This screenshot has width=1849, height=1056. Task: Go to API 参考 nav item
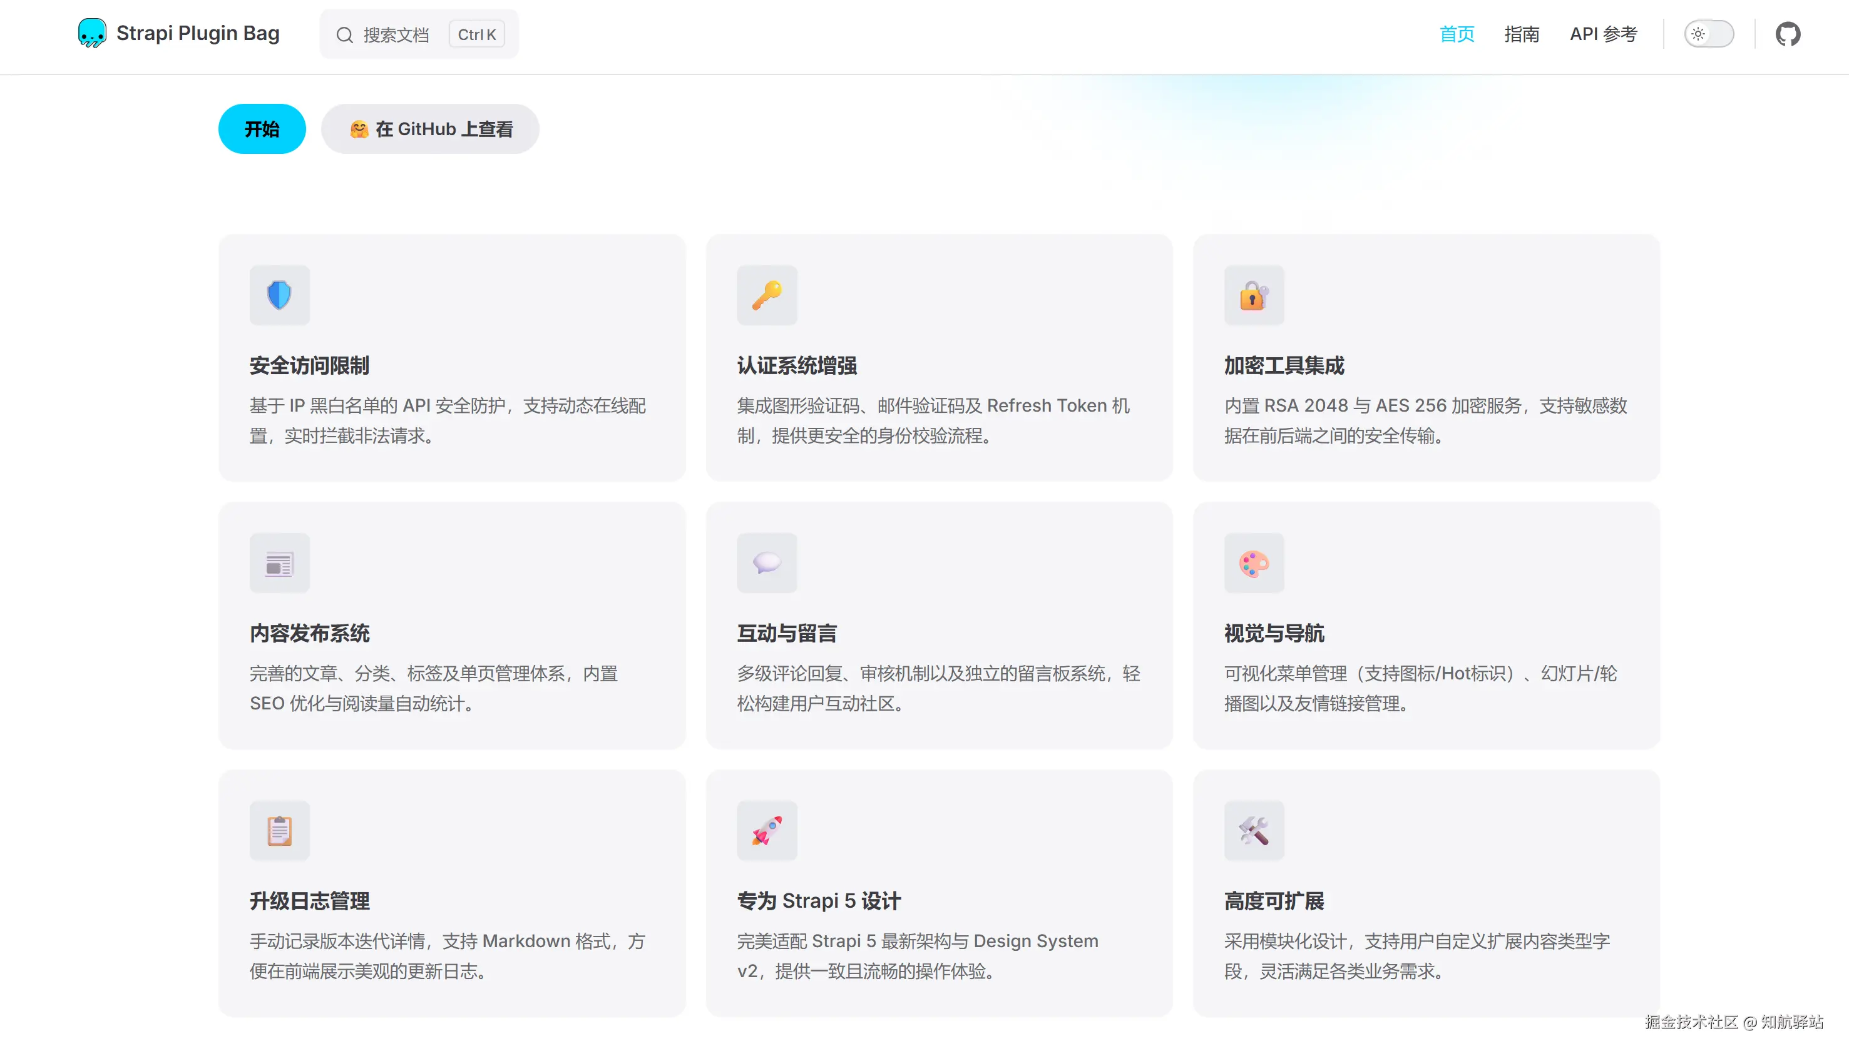click(1603, 34)
